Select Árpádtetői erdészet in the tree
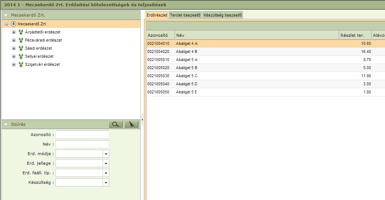The image size is (385, 200). (43, 32)
